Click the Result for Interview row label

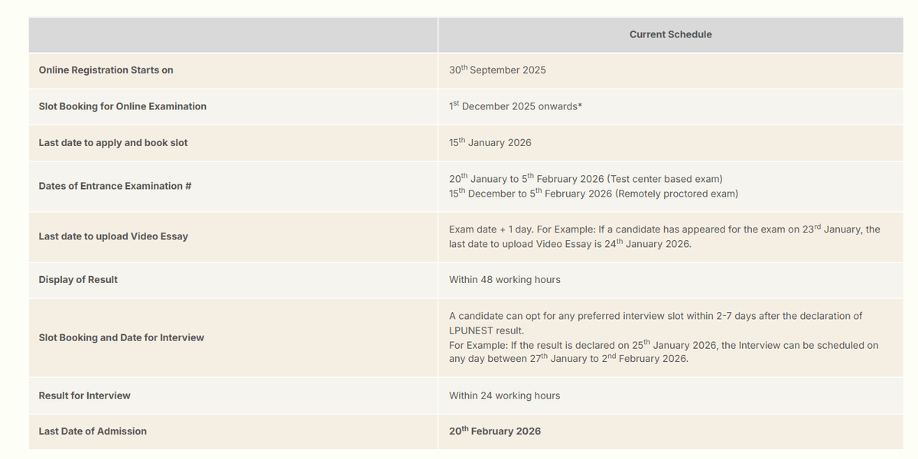coord(84,396)
